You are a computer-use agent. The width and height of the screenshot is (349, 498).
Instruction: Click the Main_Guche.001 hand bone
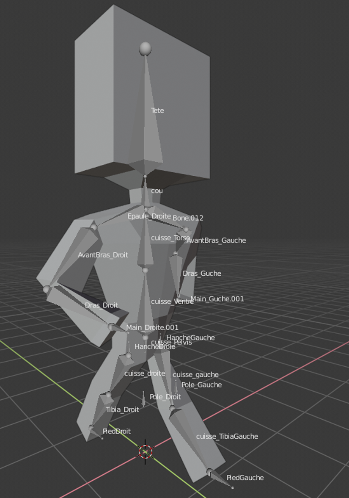point(217,299)
